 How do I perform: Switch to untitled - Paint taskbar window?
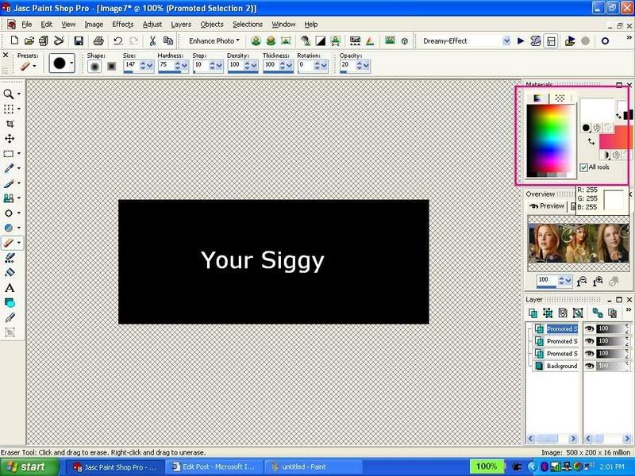312,467
